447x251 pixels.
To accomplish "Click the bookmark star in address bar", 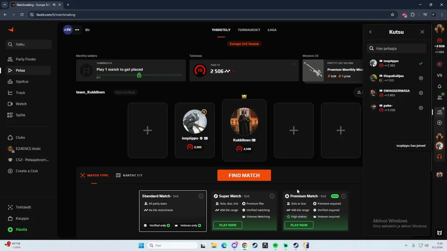I will click(x=393, y=15).
